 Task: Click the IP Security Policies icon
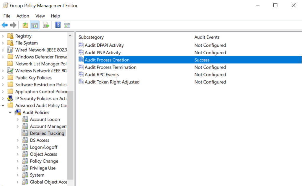pos(10,99)
